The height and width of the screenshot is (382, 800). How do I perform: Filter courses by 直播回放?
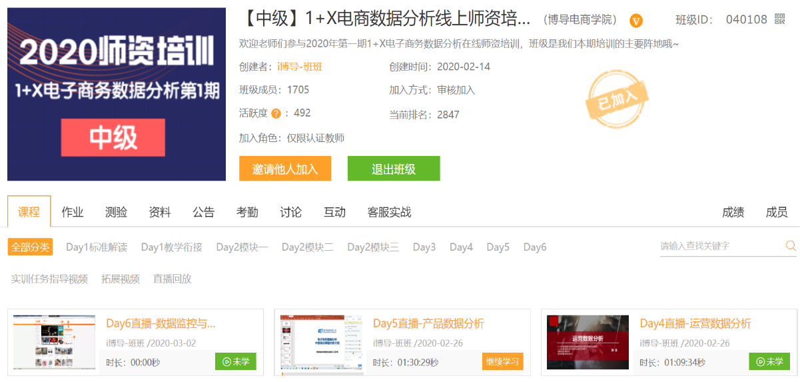(172, 279)
